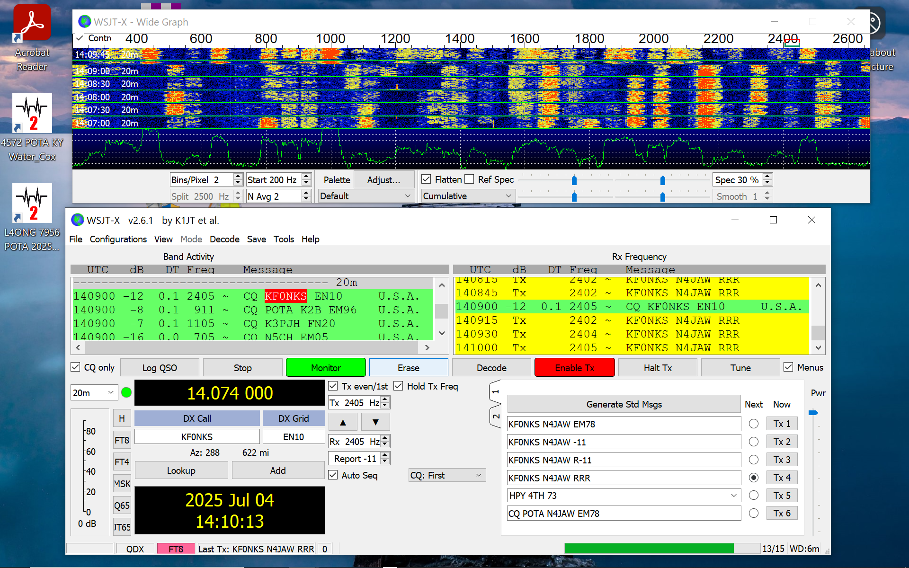Select the FT8 mode button
Image resolution: width=909 pixels, height=568 pixels.
122,440
